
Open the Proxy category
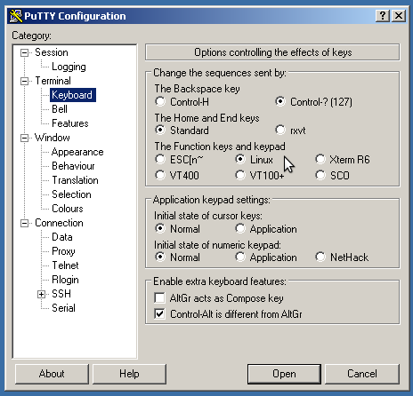(x=63, y=251)
